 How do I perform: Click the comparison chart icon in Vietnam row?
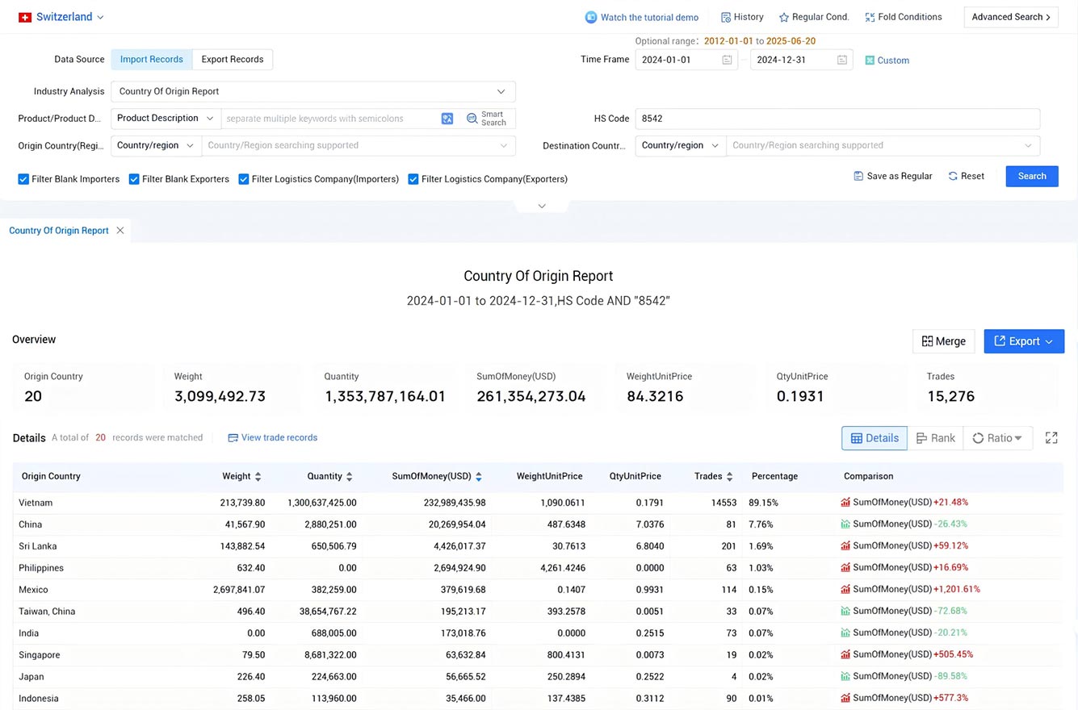point(845,502)
